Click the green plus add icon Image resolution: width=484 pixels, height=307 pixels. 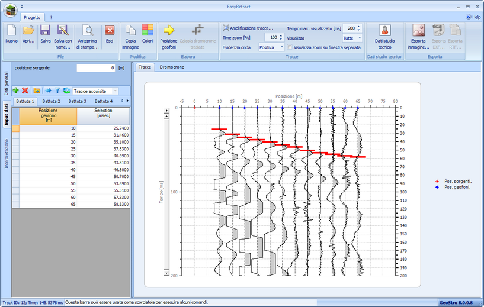click(x=15, y=91)
